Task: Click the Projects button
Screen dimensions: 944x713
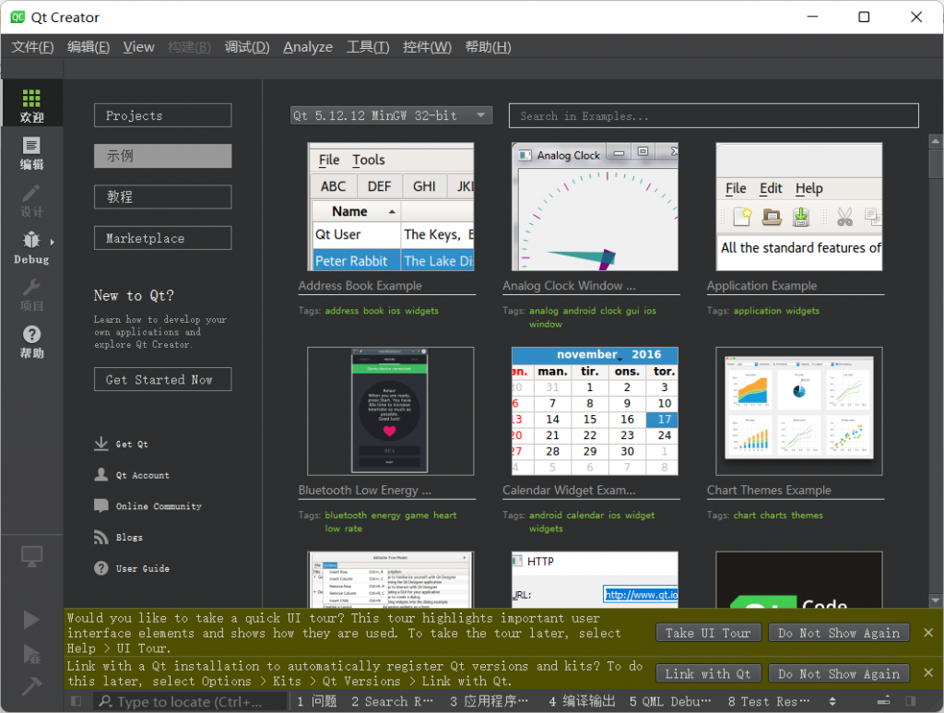Action: click(162, 115)
